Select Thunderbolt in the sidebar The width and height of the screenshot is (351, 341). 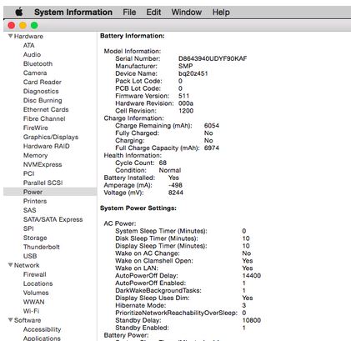click(x=42, y=247)
